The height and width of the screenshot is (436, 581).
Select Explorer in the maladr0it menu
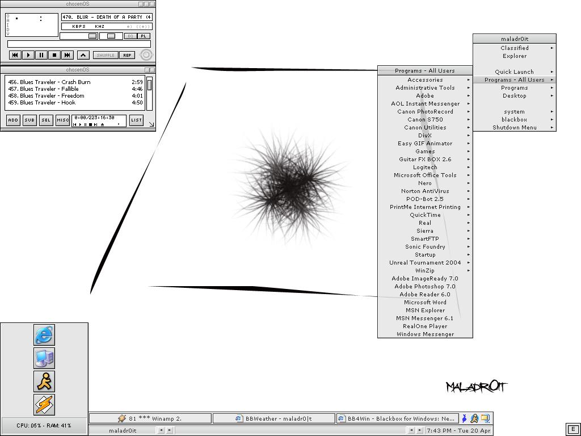click(515, 56)
